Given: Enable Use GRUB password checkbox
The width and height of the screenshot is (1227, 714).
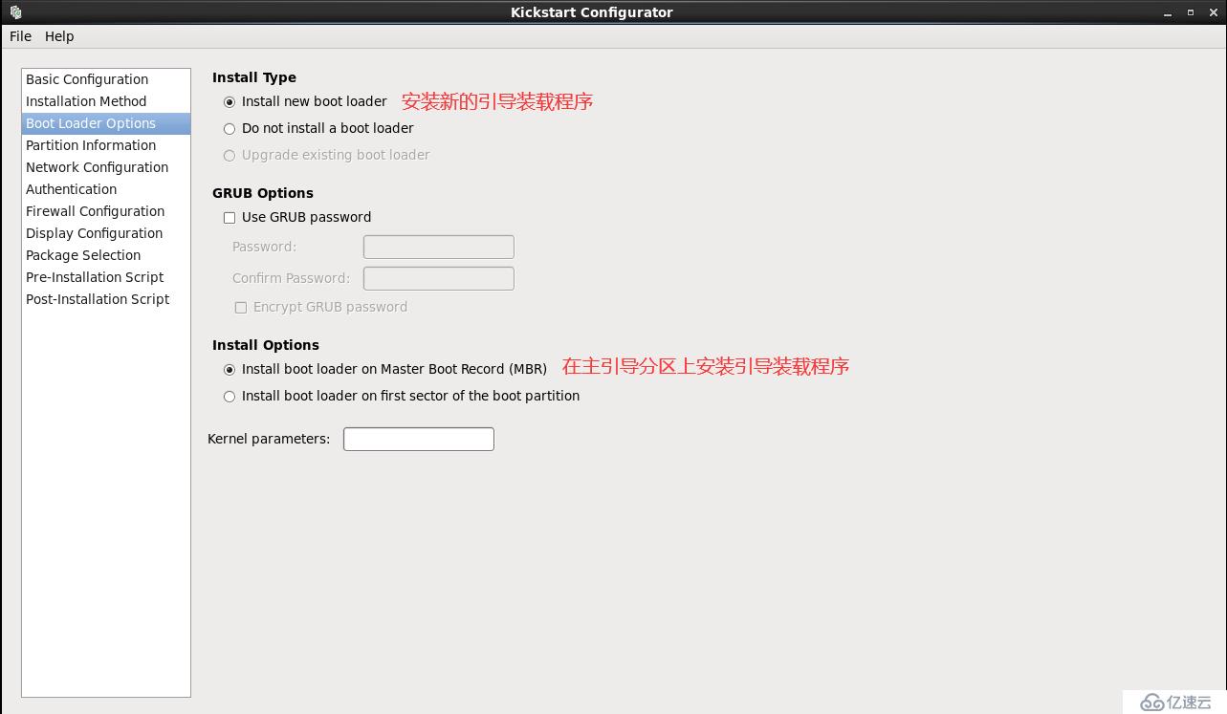Looking at the screenshot, I should [x=230, y=218].
